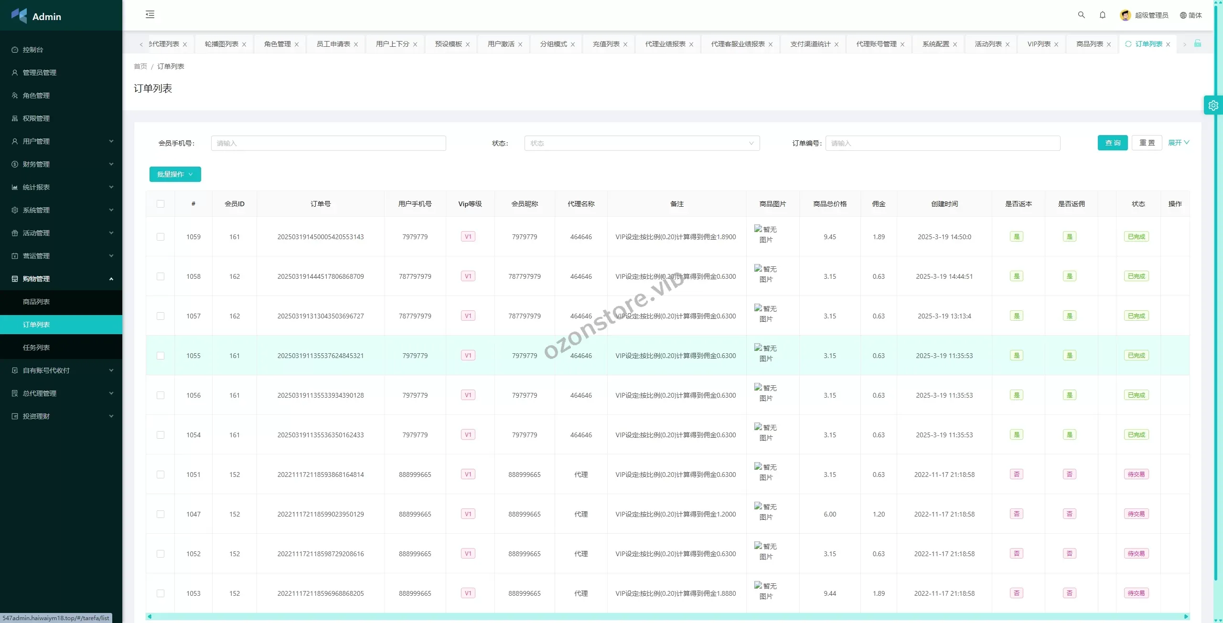The height and width of the screenshot is (623, 1223).
Task: Click the lock icon beside the tabs
Action: point(1198,43)
